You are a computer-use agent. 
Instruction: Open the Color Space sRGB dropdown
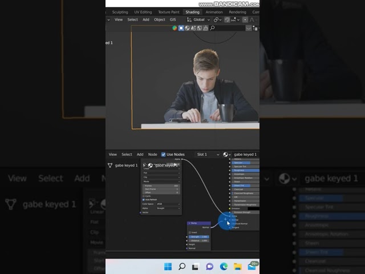(x=168, y=204)
